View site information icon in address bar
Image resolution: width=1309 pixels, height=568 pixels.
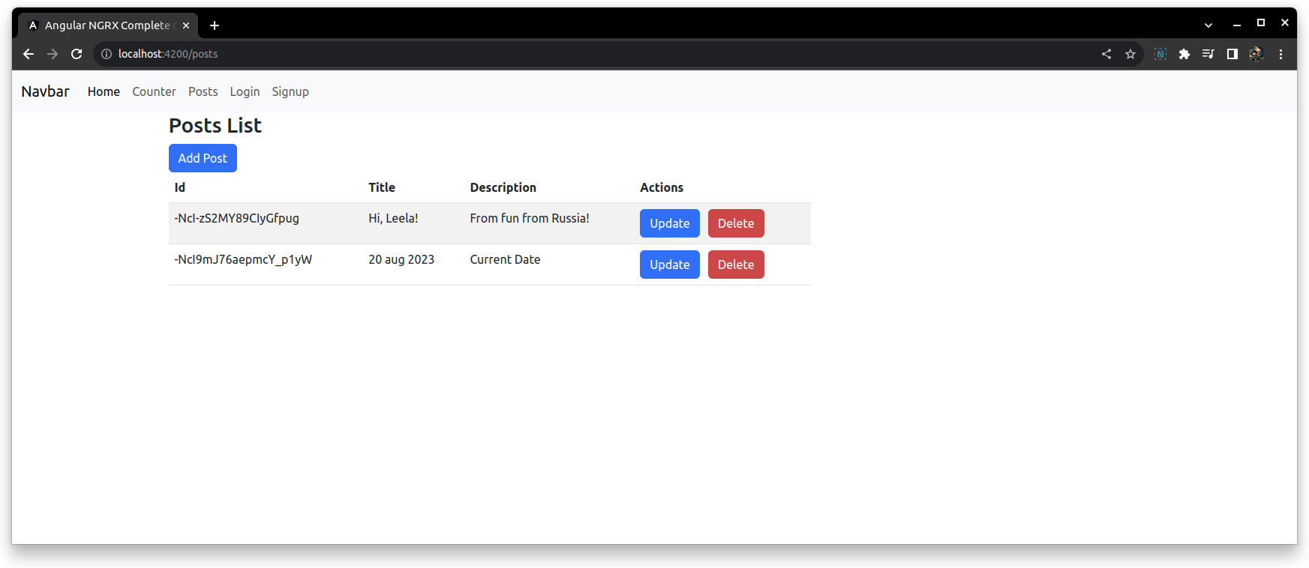click(107, 54)
